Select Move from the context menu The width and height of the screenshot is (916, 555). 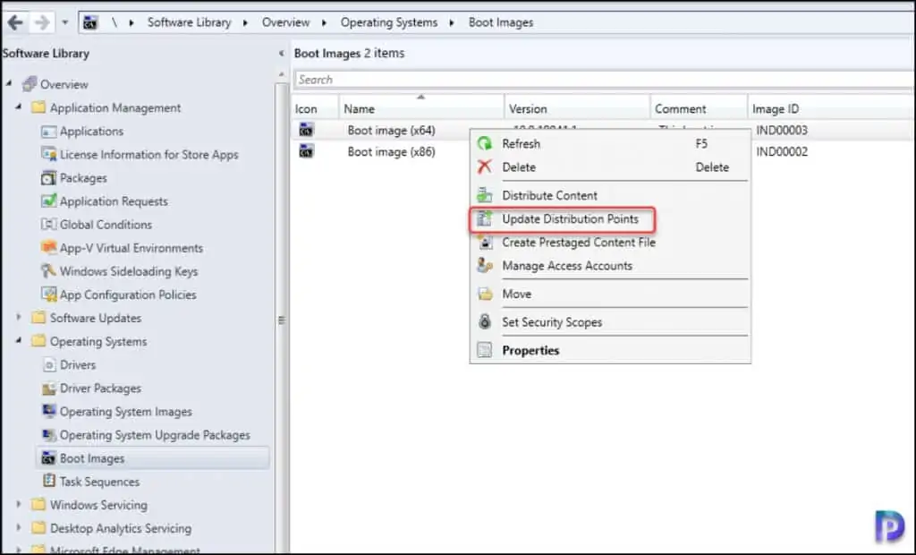coord(516,295)
